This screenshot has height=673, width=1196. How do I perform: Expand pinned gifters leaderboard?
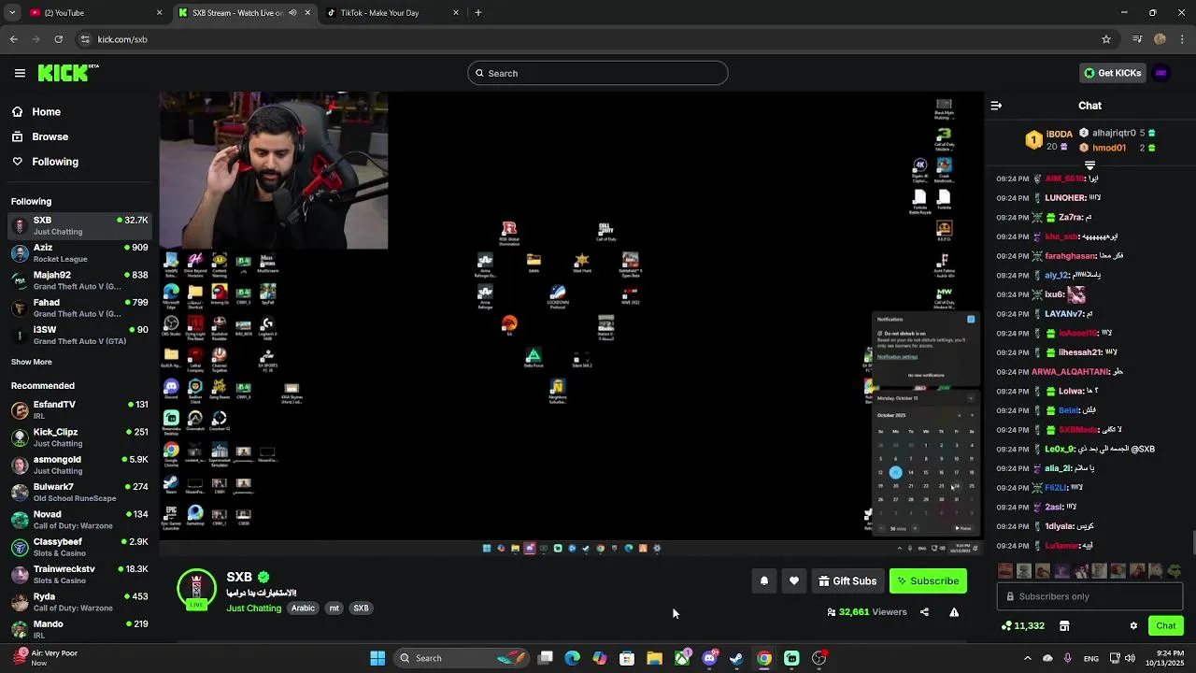pyautogui.click(x=1089, y=165)
